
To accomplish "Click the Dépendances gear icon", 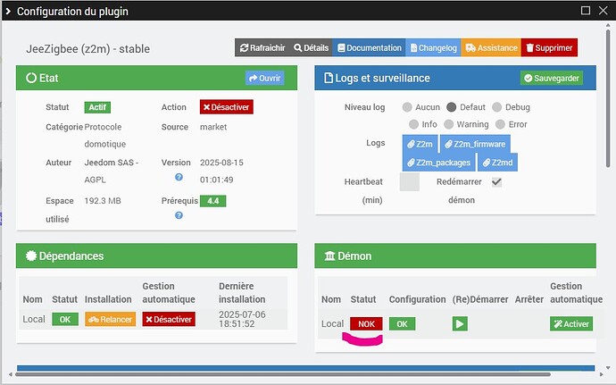I will pyautogui.click(x=31, y=255).
